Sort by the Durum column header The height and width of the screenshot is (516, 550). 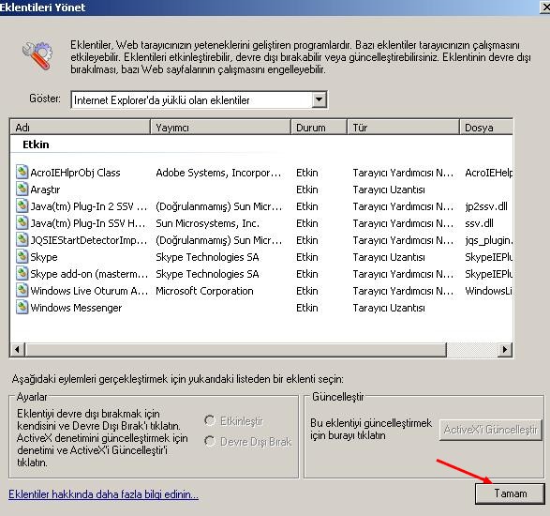click(x=319, y=128)
